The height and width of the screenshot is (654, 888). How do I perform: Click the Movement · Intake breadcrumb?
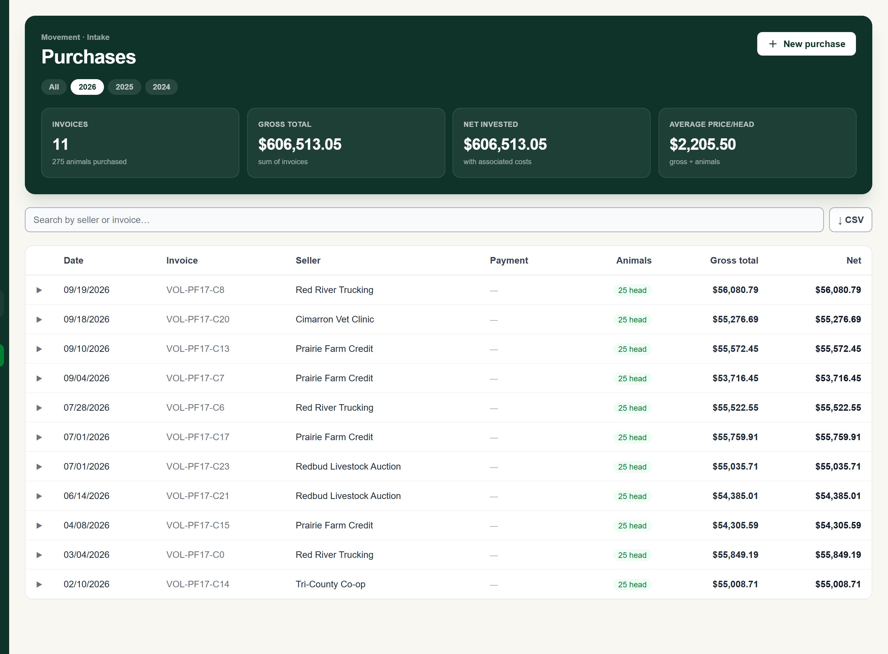(75, 37)
